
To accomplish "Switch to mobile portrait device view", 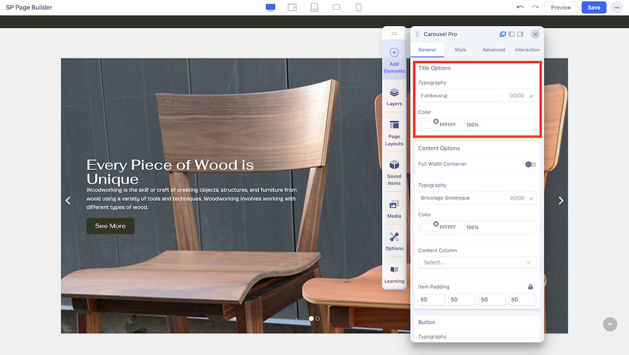I will 359,8.
